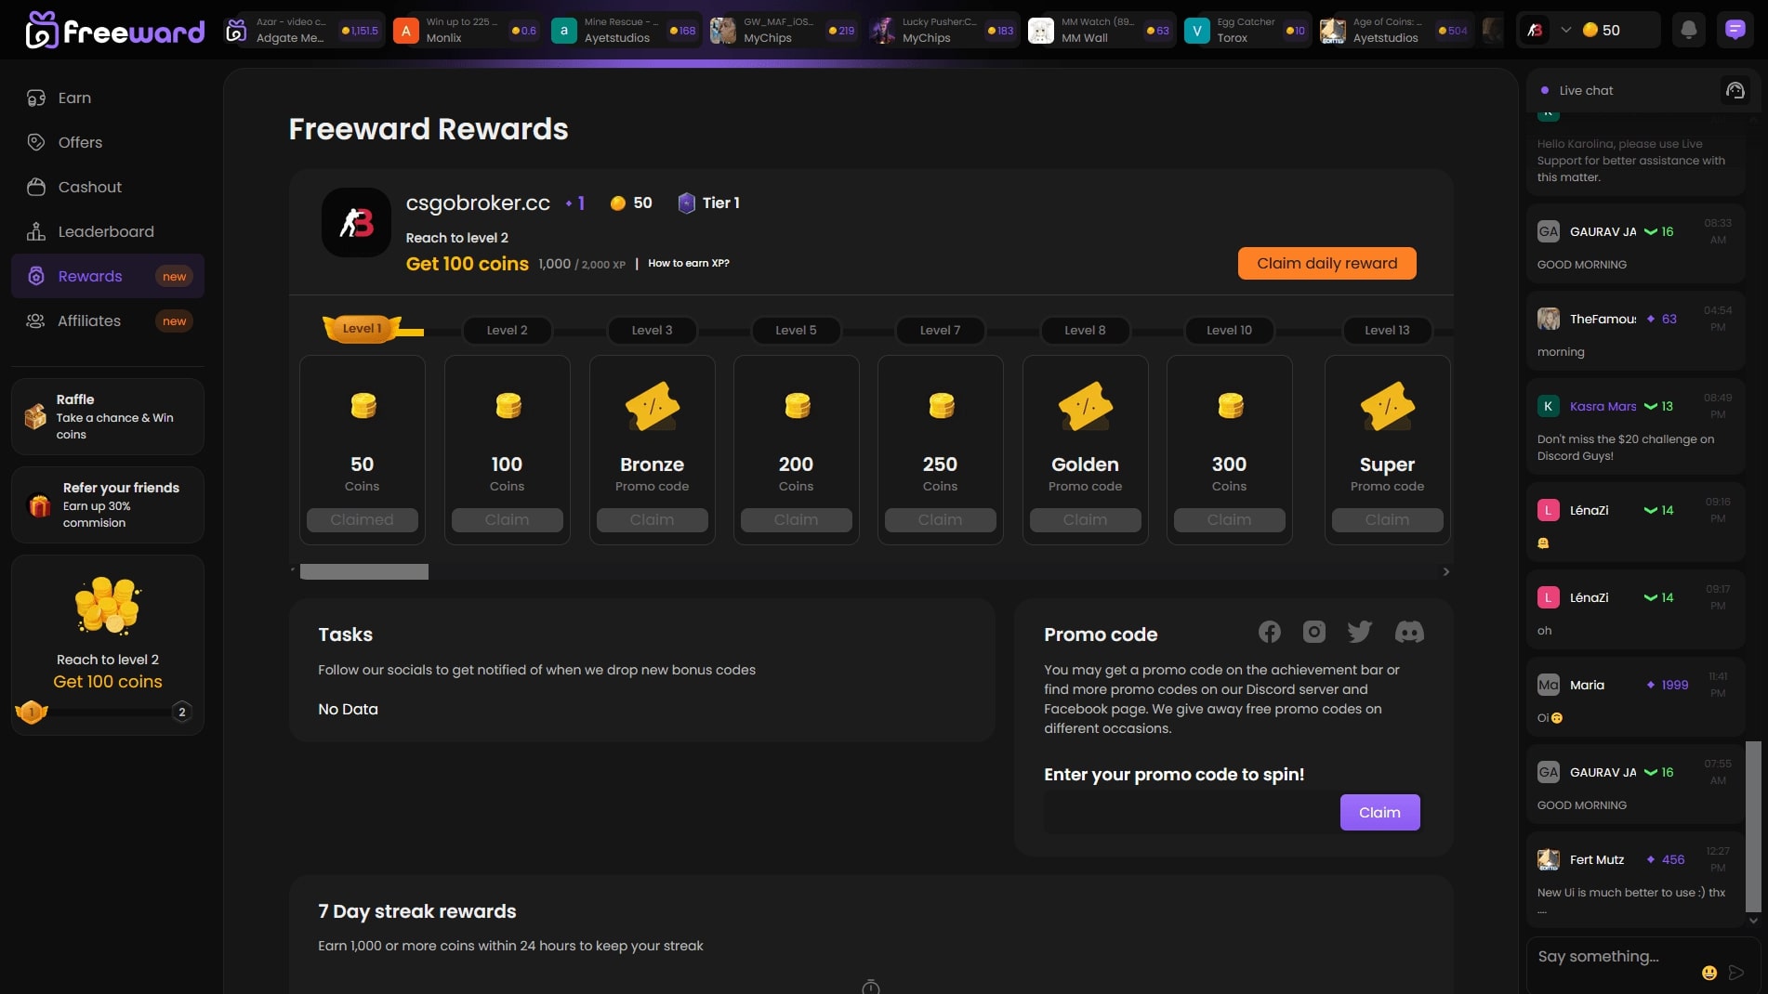Open the How to earn XP link
This screenshot has height=994, width=1768.
[x=688, y=263]
